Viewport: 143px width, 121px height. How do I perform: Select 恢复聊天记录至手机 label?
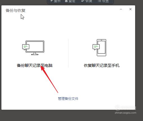click(x=102, y=65)
